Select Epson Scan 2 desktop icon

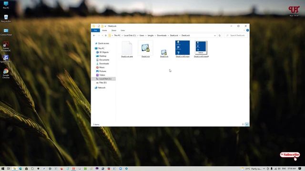click(x=6, y=59)
